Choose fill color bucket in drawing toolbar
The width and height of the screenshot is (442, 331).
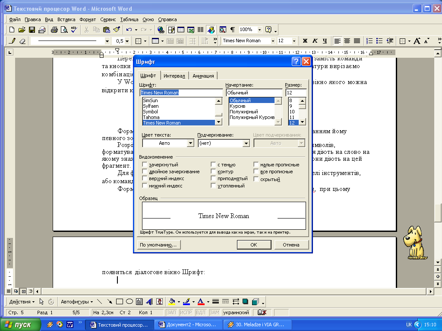click(172, 302)
